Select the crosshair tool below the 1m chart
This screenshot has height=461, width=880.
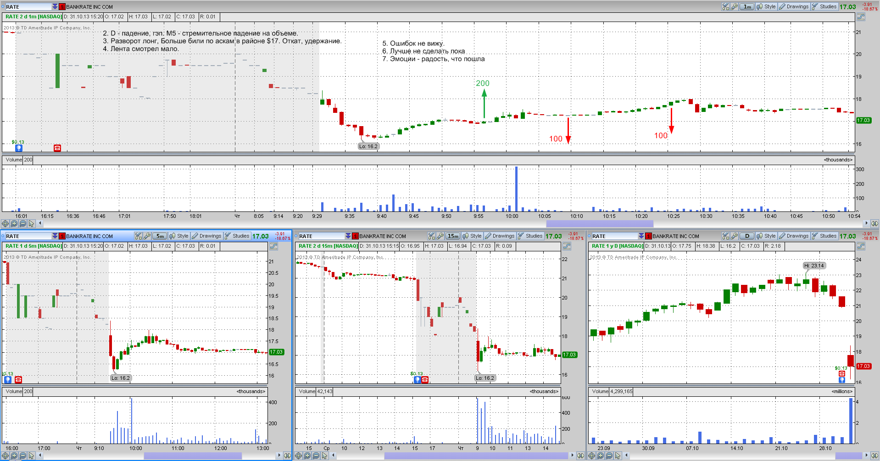pyautogui.click(x=5, y=223)
